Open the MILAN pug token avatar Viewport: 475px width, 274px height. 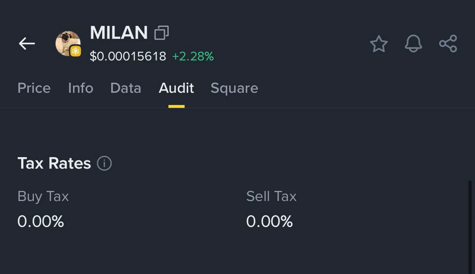tap(68, 43)
